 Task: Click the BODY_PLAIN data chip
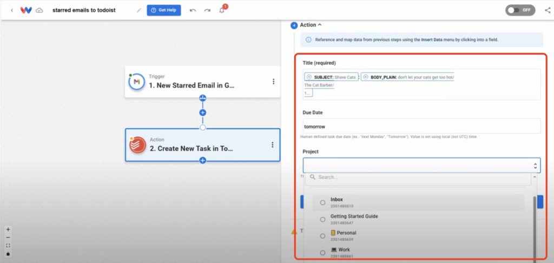click(407, 77)
